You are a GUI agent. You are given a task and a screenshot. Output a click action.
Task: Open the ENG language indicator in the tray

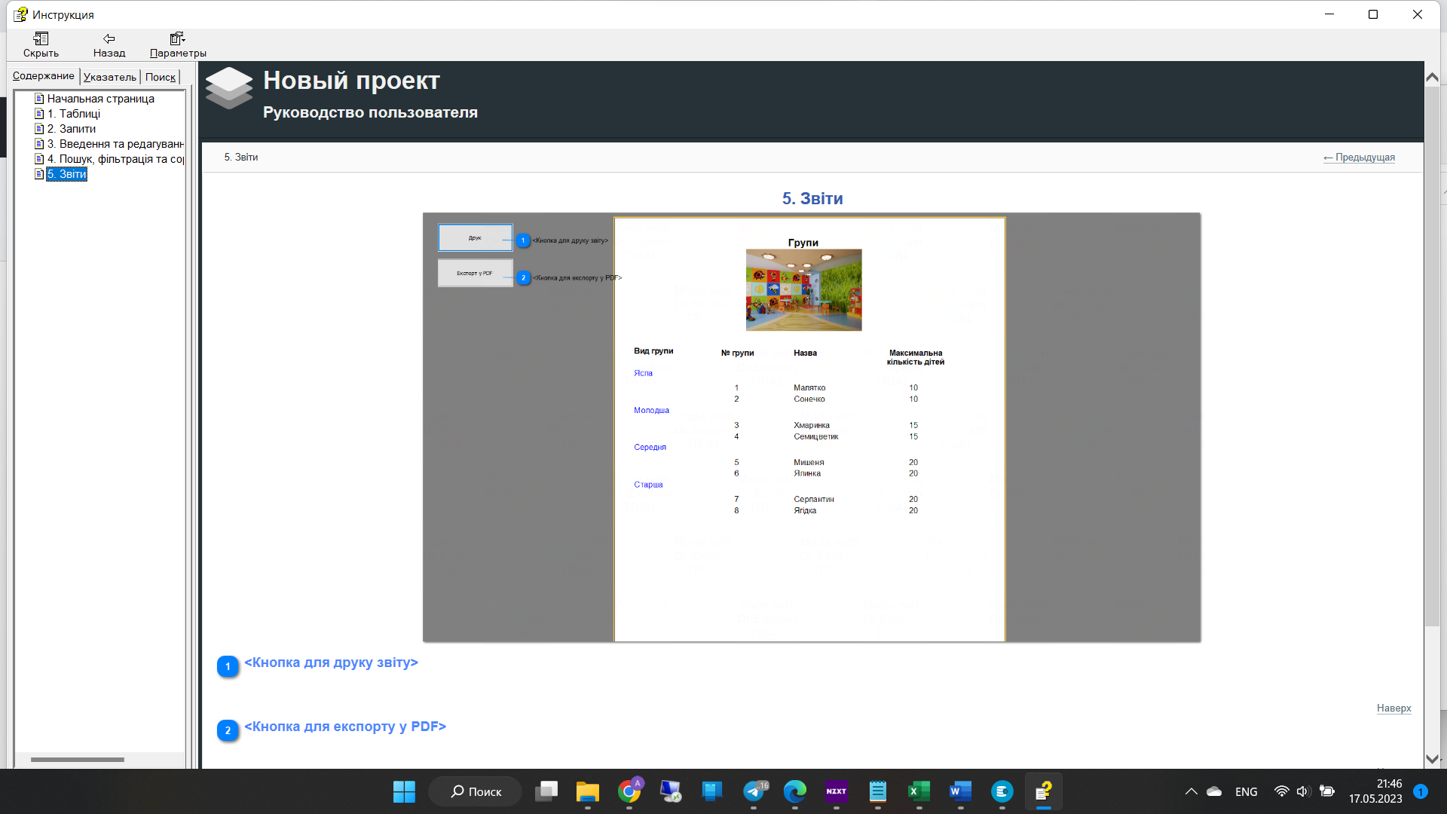1246,791
